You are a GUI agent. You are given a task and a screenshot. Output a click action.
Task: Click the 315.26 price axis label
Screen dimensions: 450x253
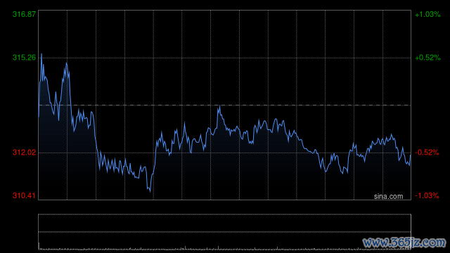pyautogui.click(x=25, y=58)
